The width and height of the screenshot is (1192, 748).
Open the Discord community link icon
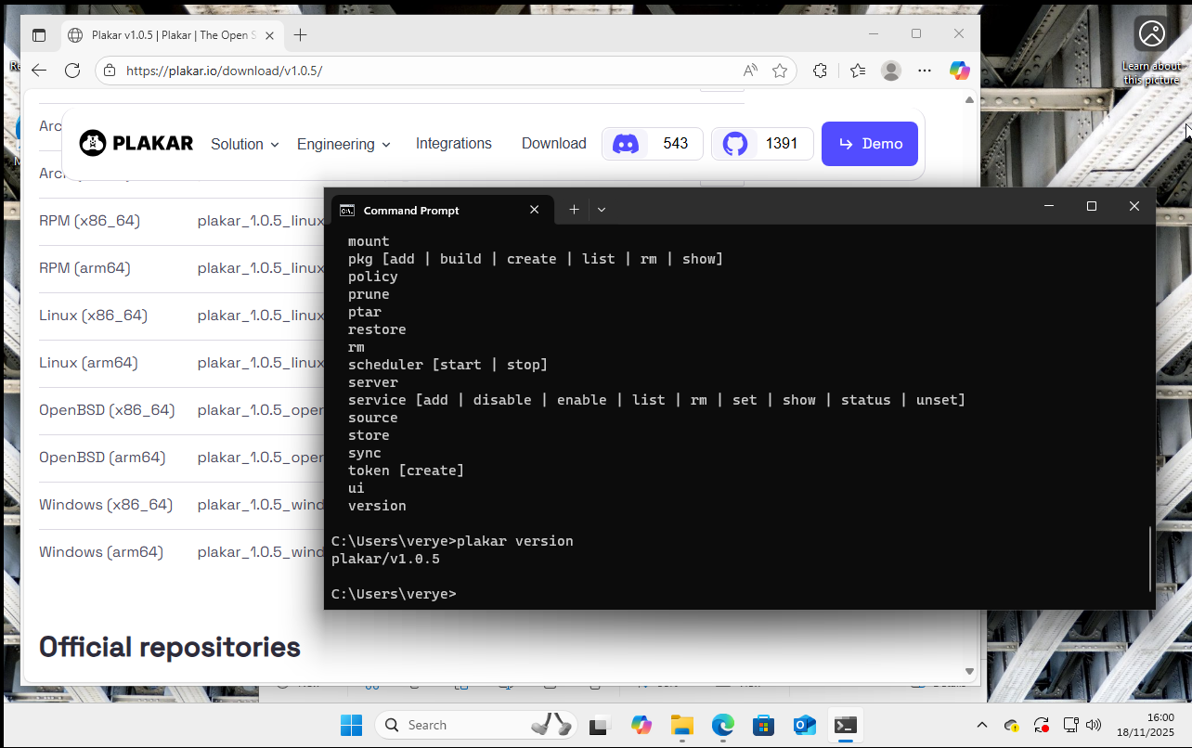tap(626, 144)
